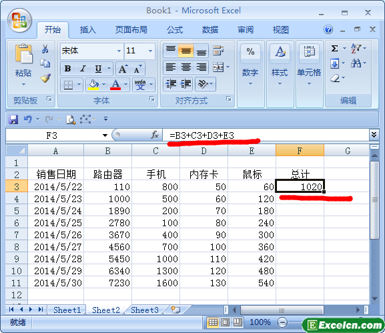Click the Clear eraser icon
Image resolution: width=385 pixels, height=333 pixels.
click(335, 78)
